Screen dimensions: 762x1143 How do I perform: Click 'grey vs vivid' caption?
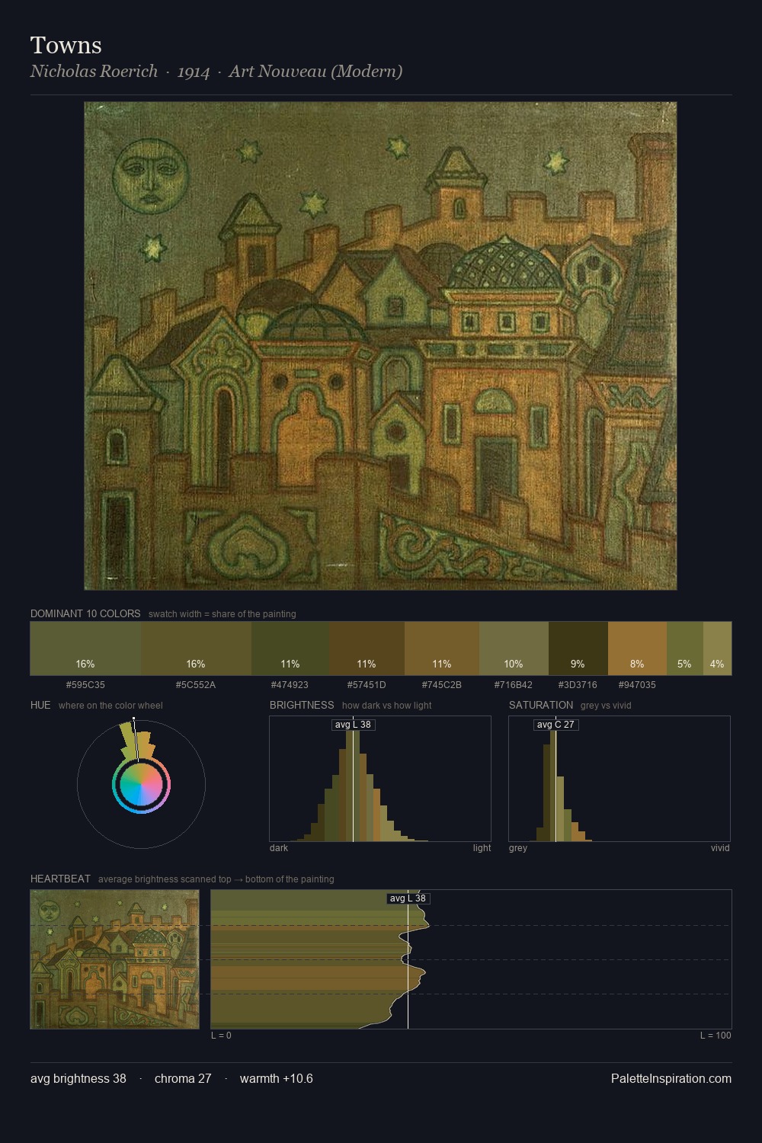[606, 706]
